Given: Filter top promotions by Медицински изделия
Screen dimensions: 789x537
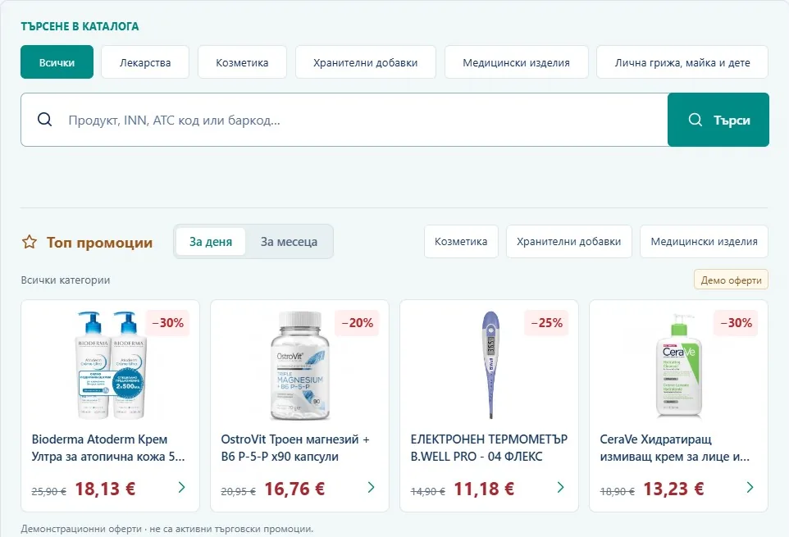Looking at the screenshot, I should pyautogui.click(x=704, y=241).
